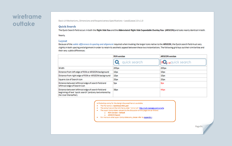This screenshot has height=146, width=232.
Task: Click the Quick Search heading
Action: pyautogui.click(x=67, y=27)
